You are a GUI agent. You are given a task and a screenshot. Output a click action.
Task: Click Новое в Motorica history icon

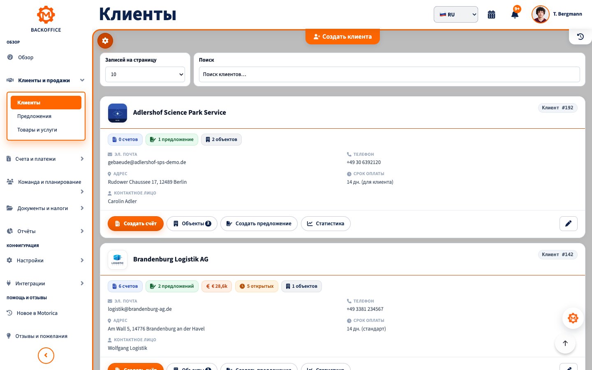coord(9,313)
